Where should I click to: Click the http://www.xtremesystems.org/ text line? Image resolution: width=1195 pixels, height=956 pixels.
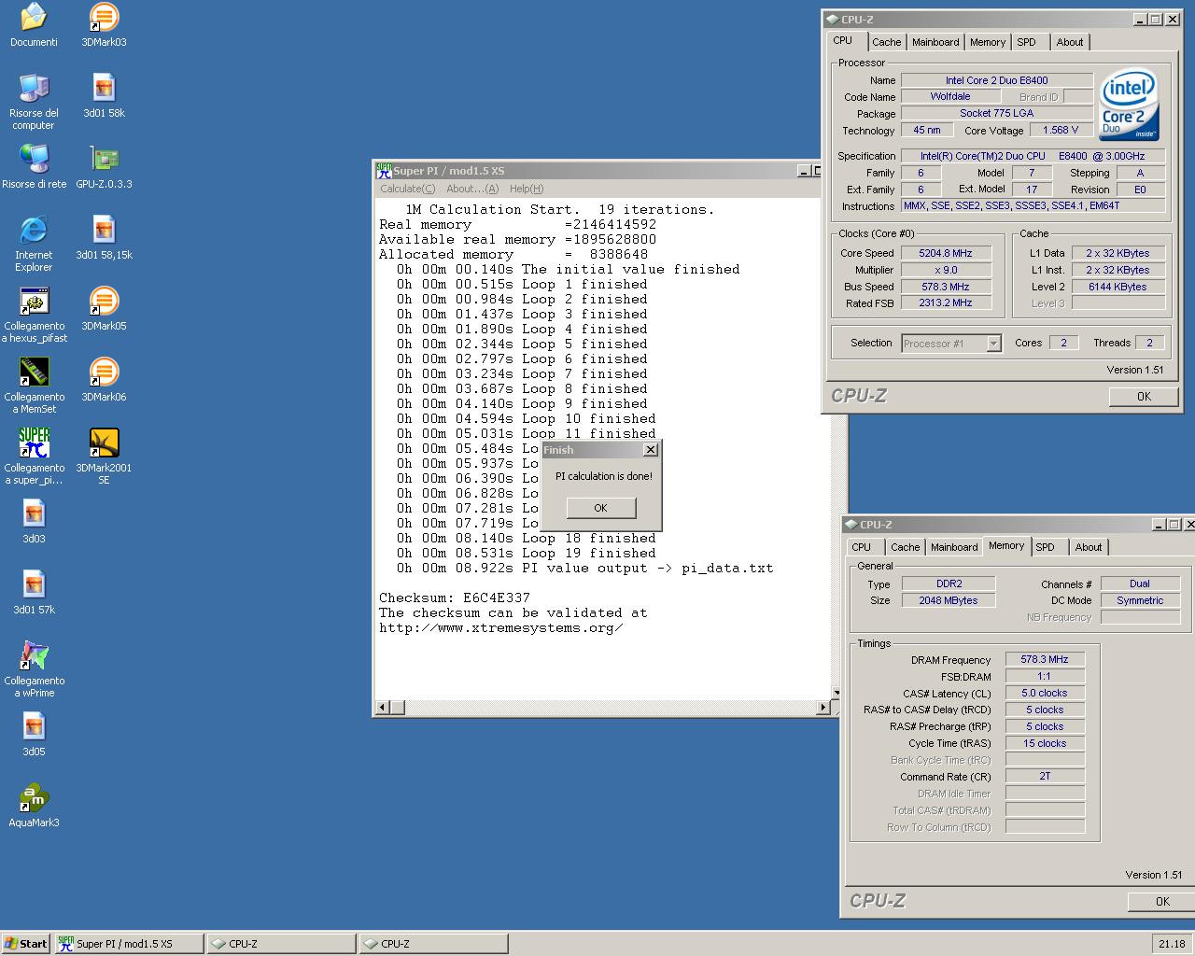pyautogui.click(x=501, y=627)
